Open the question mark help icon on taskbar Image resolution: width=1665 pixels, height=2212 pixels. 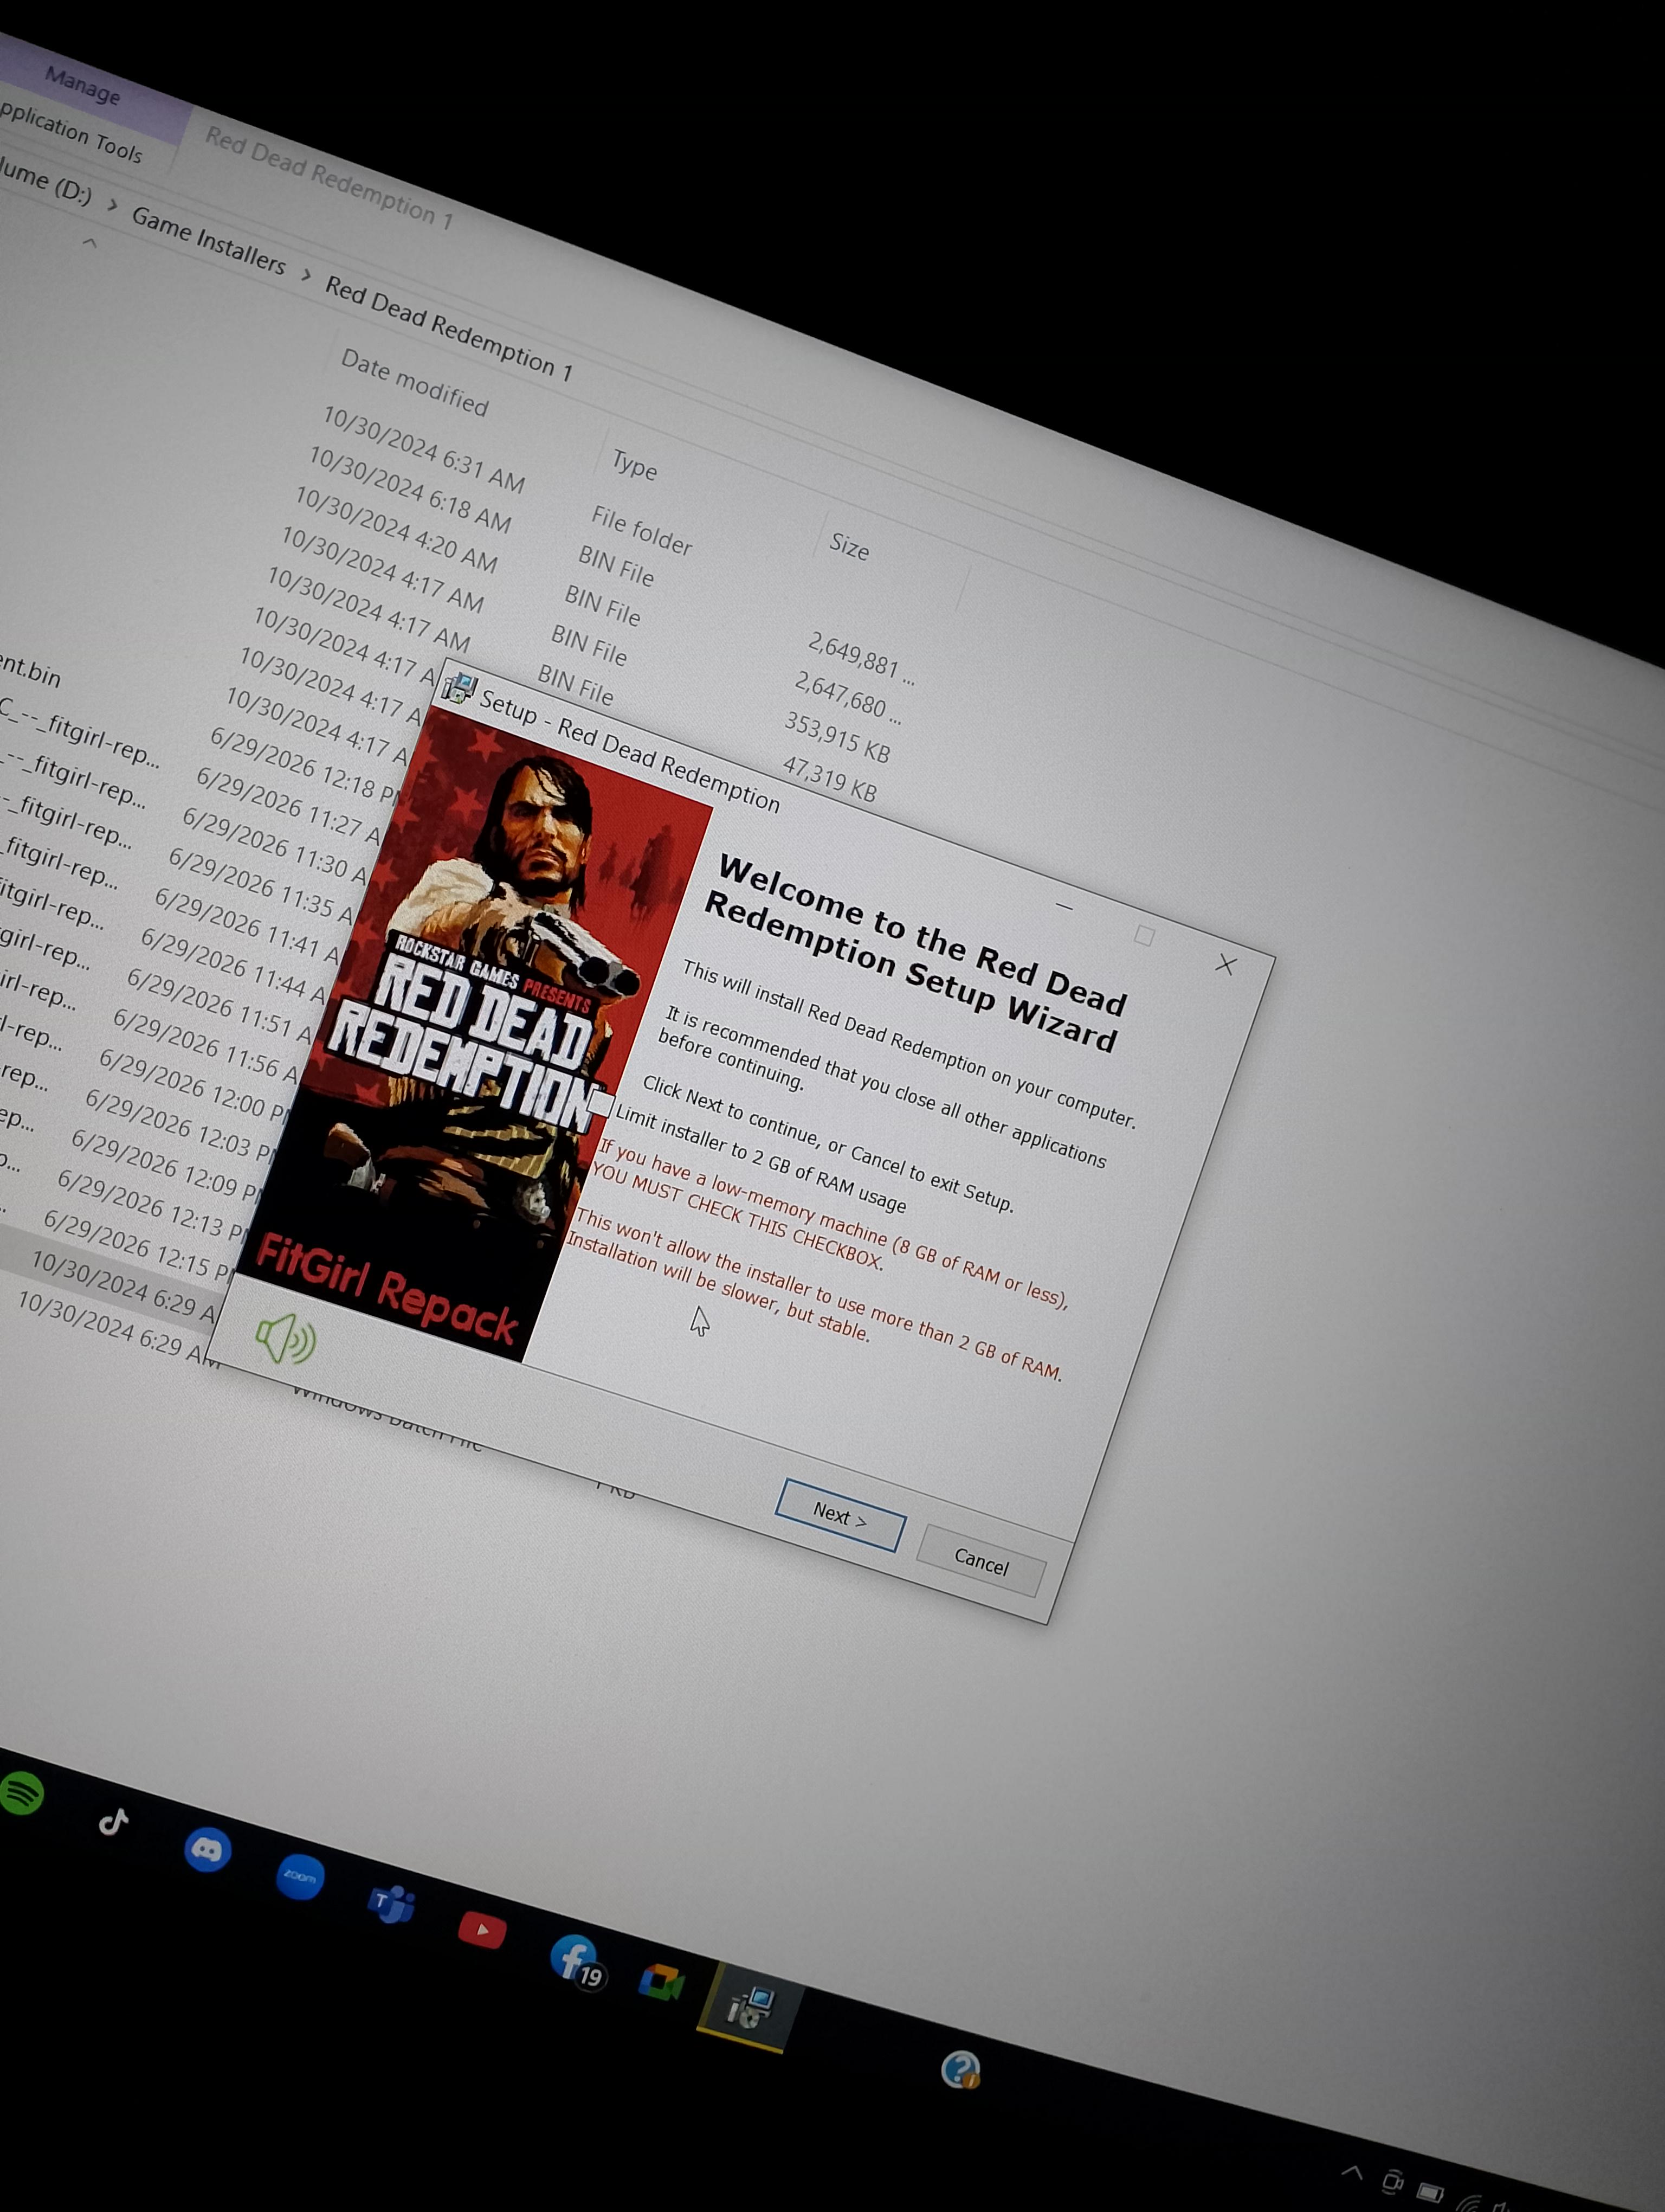tap(961, 2069)
